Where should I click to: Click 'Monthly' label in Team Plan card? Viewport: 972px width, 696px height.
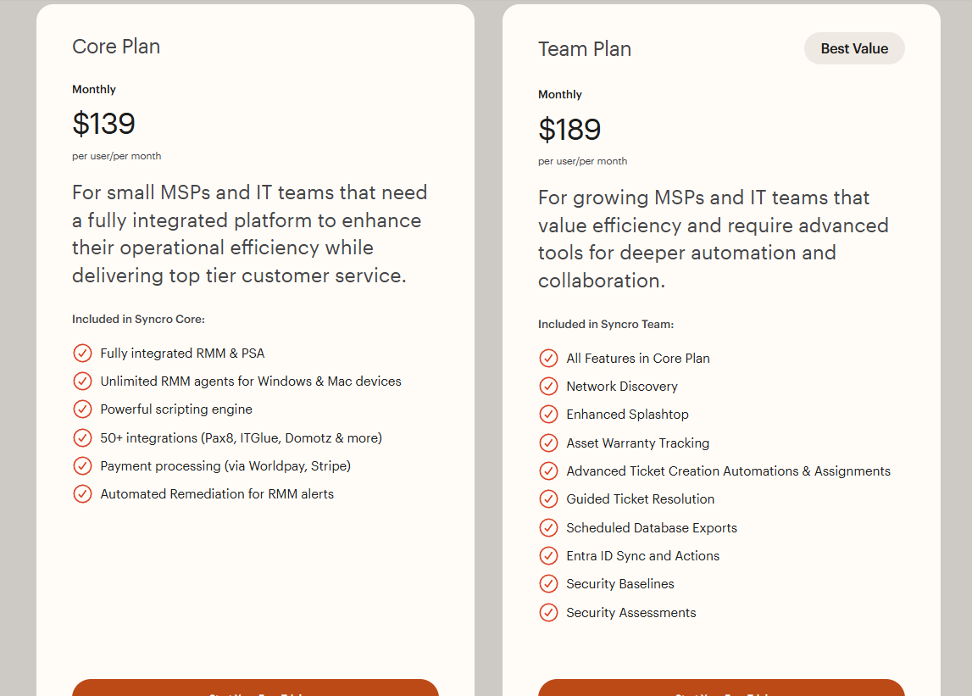560,94
